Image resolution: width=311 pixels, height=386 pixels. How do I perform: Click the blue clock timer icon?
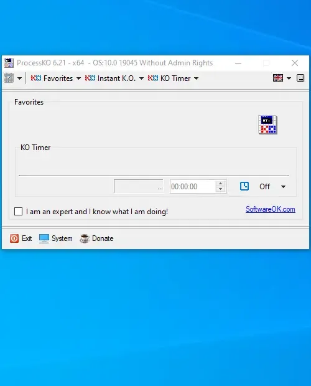[244, 186]
